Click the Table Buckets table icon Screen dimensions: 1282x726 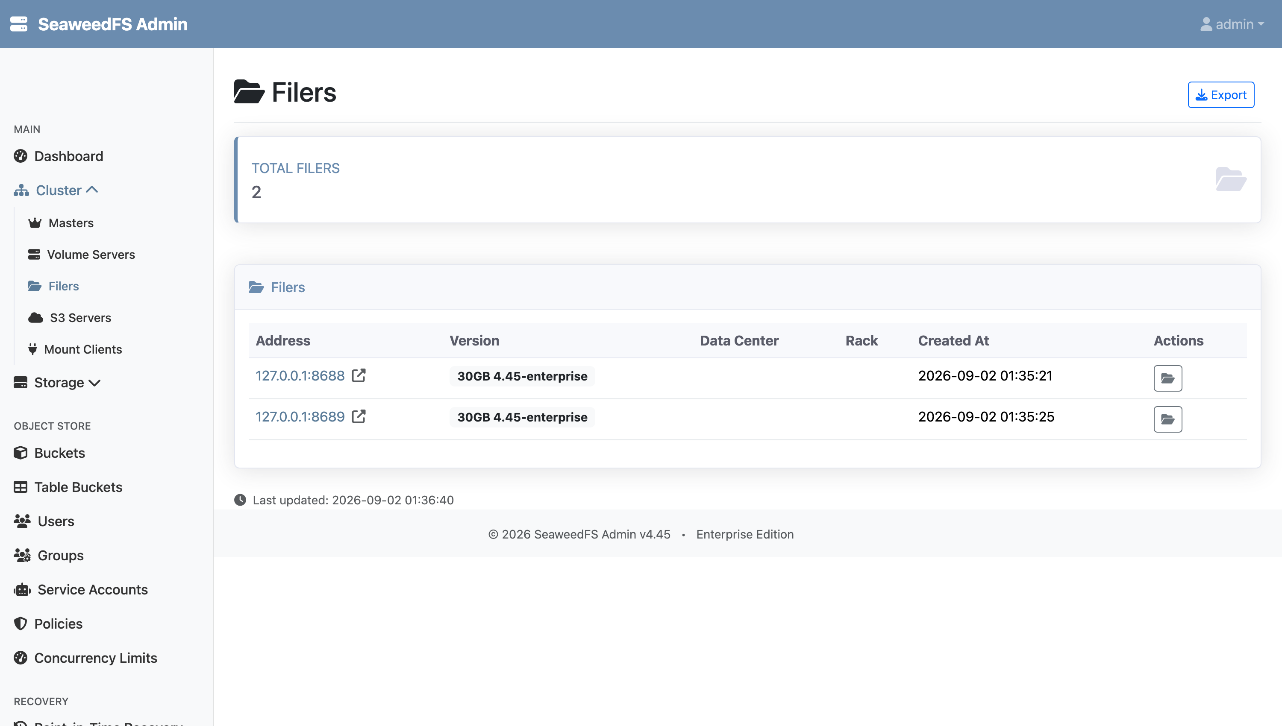point(21,487)
